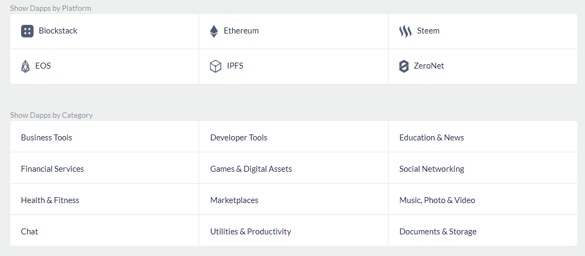Open the Music, Photo & Video category
Screen dimensions: 585x256
click(x=437, y=200)
